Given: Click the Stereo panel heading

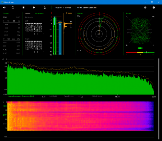Looking at the screenshot, I should pos(129,13).
